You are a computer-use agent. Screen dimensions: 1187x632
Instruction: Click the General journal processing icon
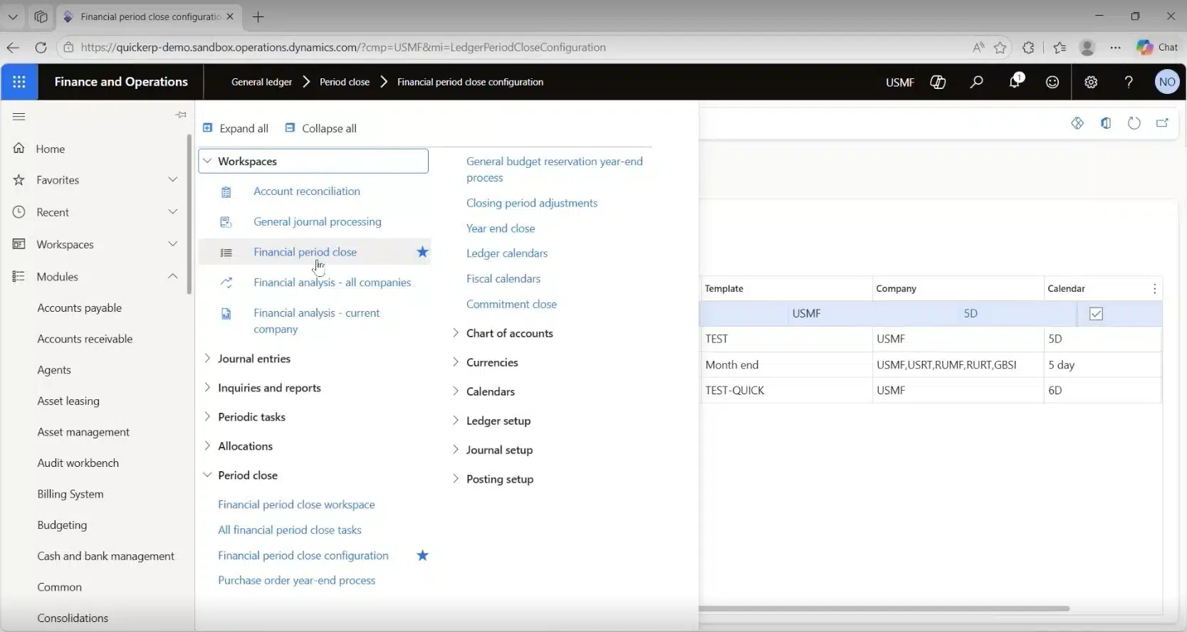226,222
